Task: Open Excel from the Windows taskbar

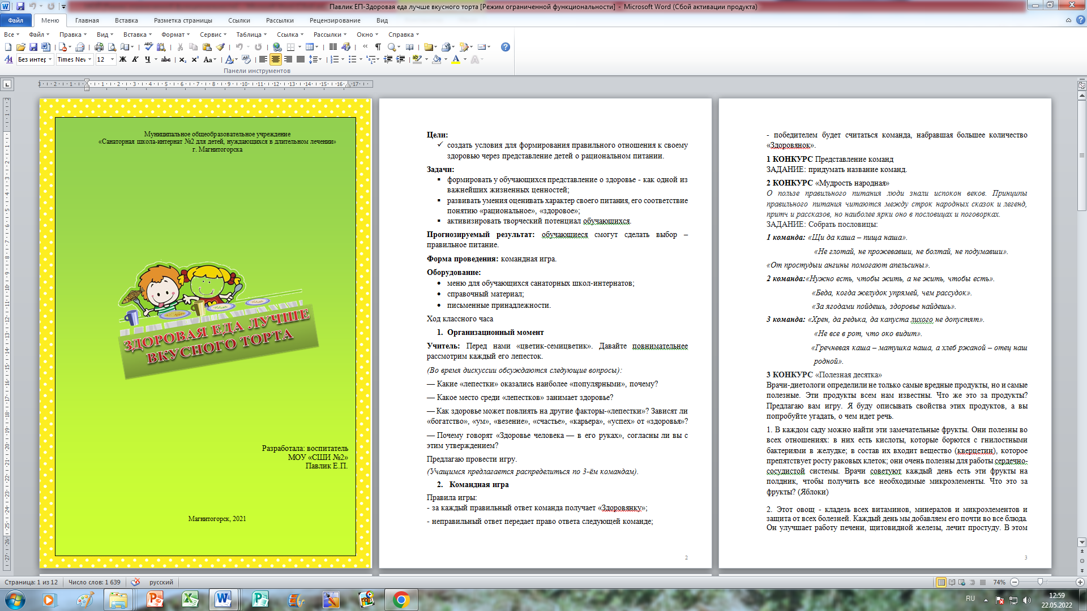Action: tap(190, 600)
